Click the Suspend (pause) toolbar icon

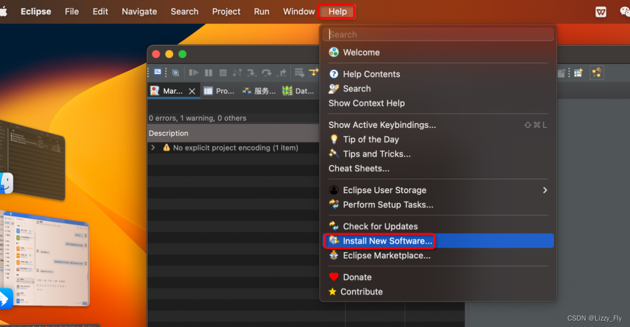point(209,73)
